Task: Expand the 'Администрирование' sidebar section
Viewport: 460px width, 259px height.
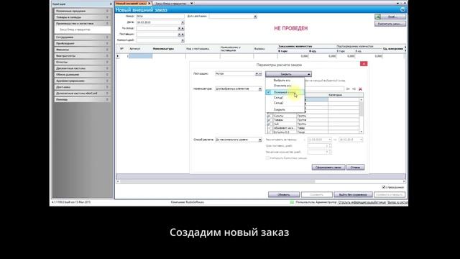Action: 82,81
